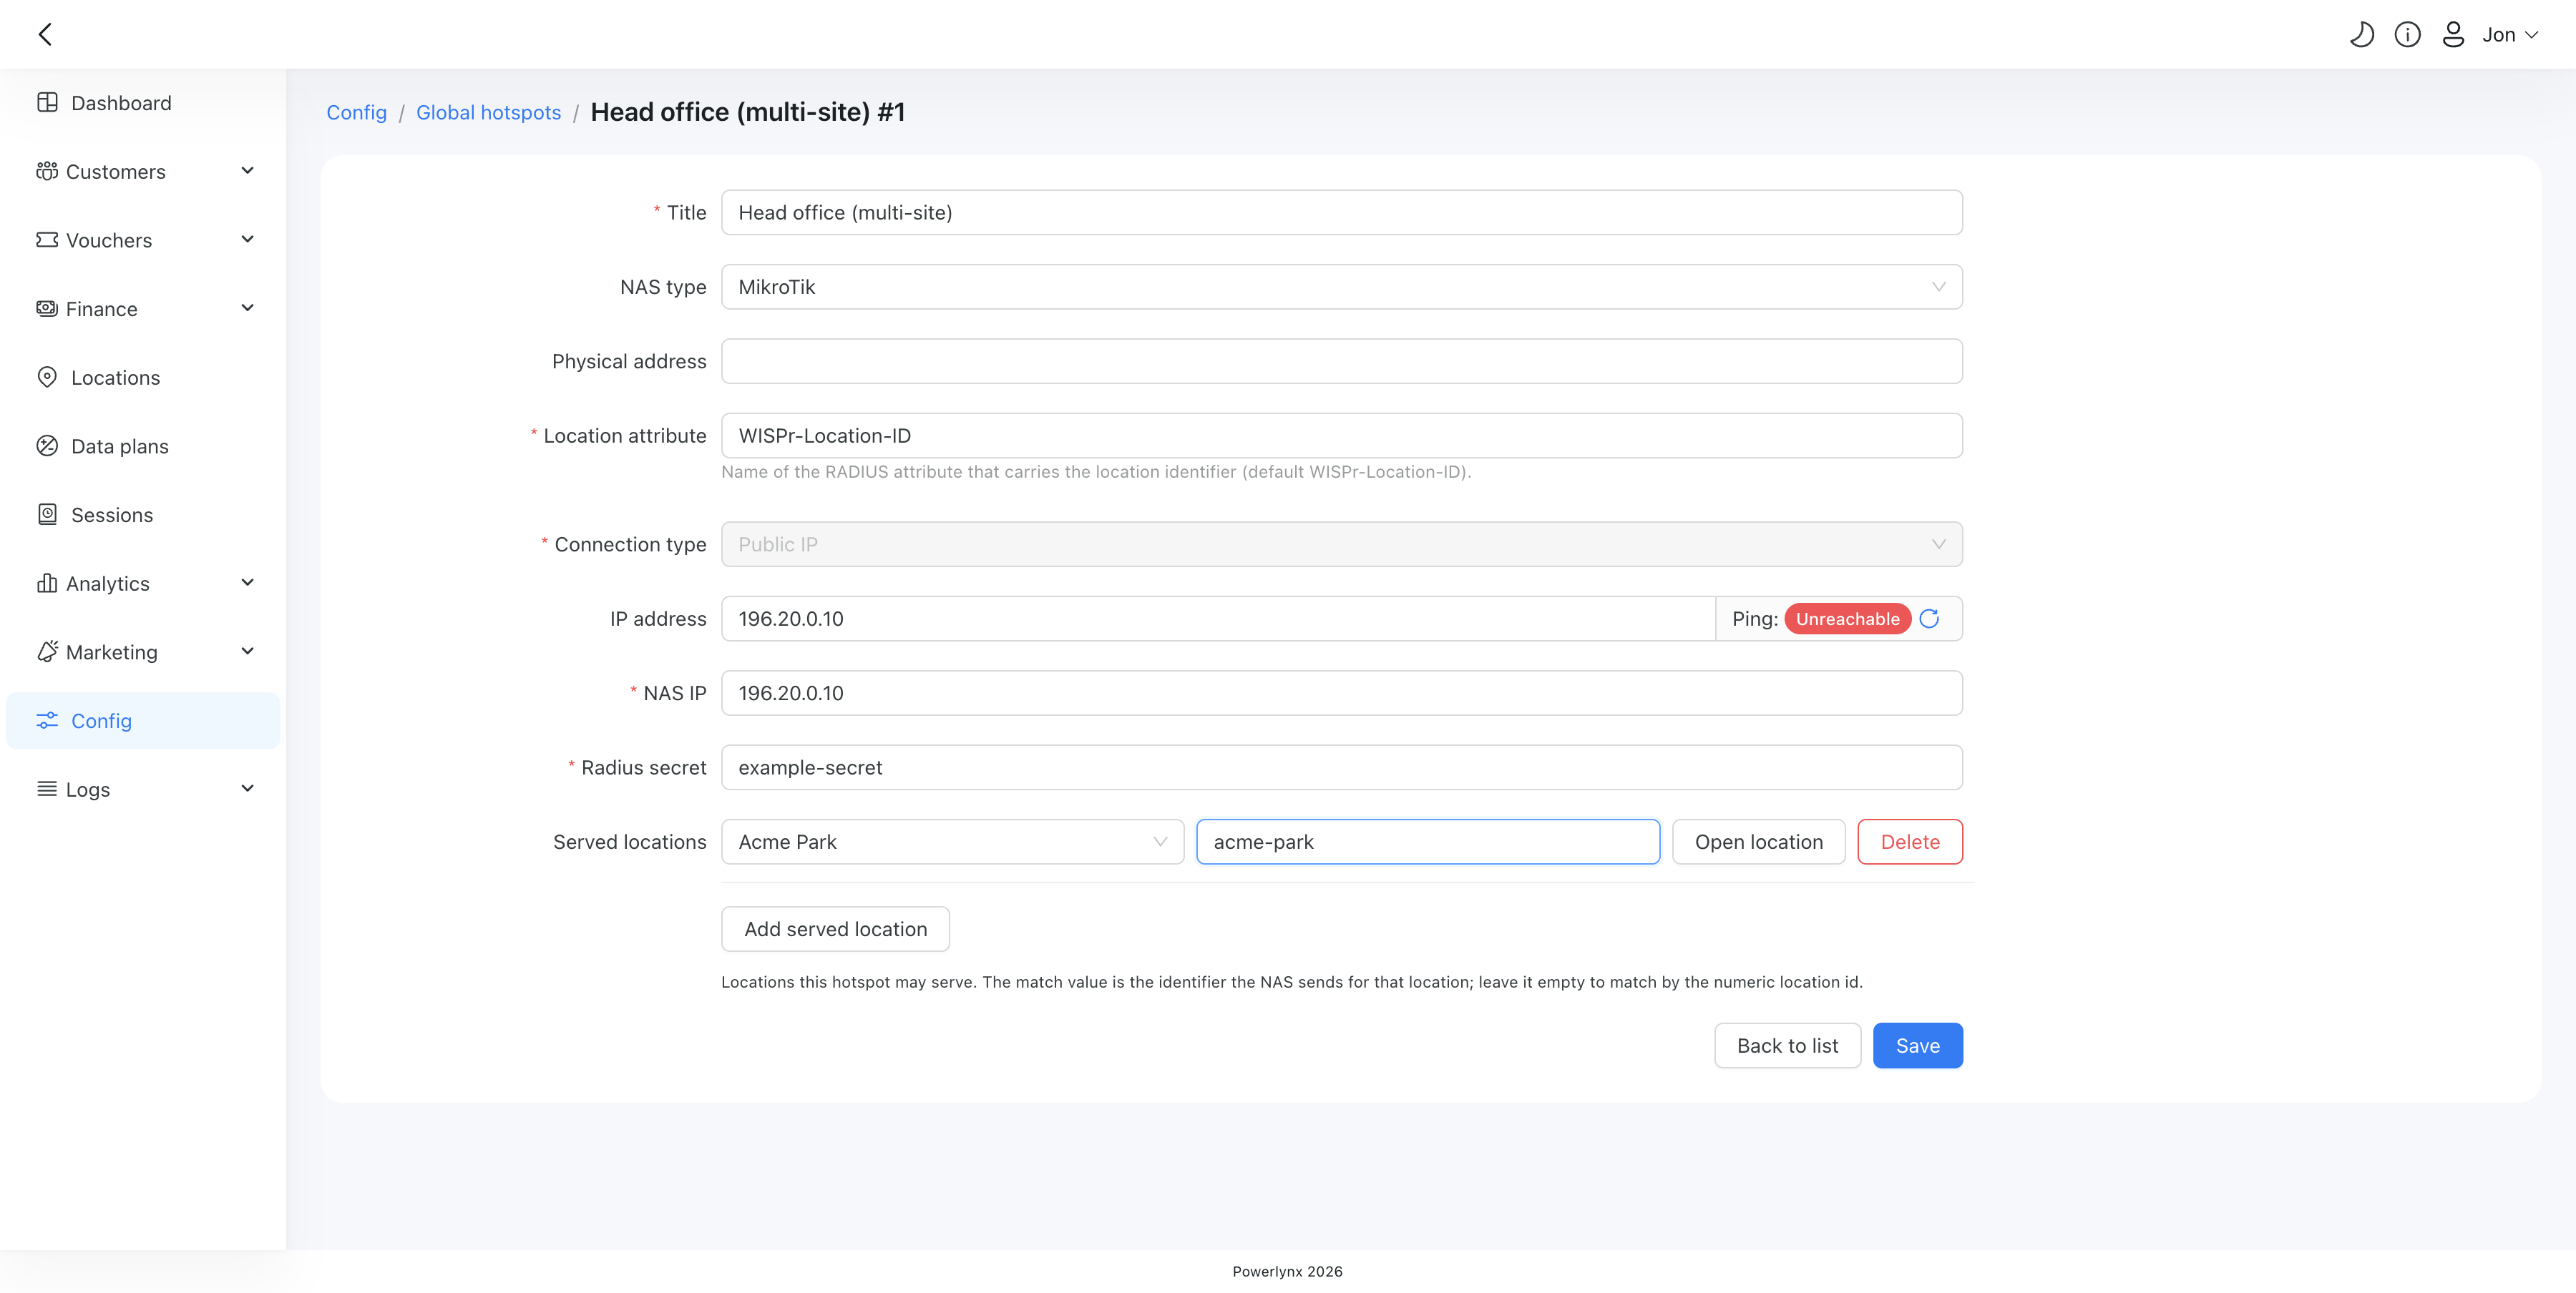Click the page heading Head office (multi-site) #1
The width and height of the screenshot is (2576, 1293).
pyautogui.click(x=747, y=112)
